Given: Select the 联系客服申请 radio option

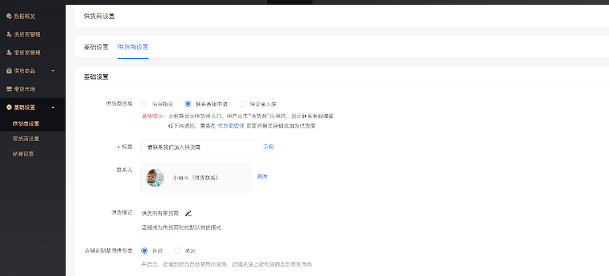Looking at the screenshot, I should coord(188,104).
